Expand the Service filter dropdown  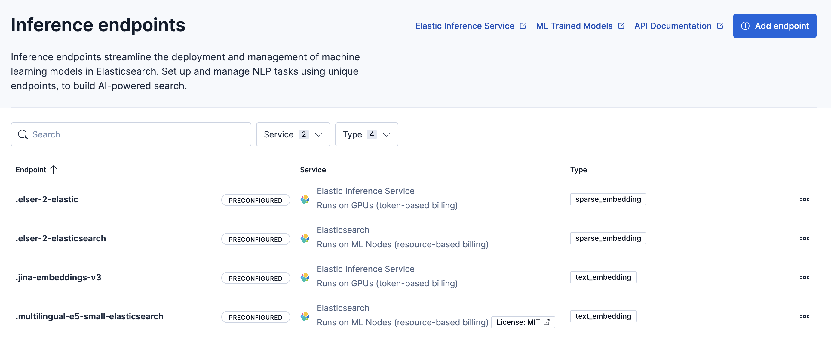293,134
